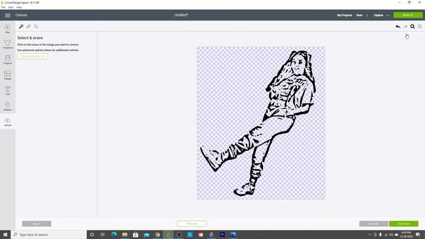Open the hamburger main menu
This screenshot has height=239, width=425.
(x=7, y=15)
